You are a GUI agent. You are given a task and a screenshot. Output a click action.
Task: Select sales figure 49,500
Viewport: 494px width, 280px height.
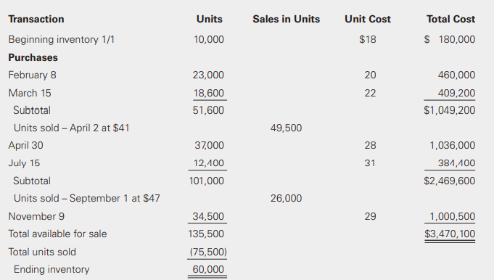point(286,128)
